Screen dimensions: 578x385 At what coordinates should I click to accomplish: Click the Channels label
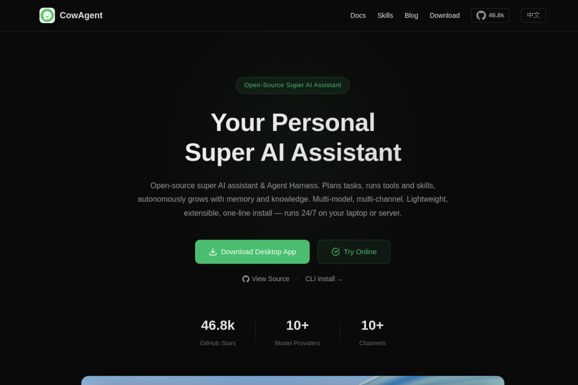(x=373, y=343)
